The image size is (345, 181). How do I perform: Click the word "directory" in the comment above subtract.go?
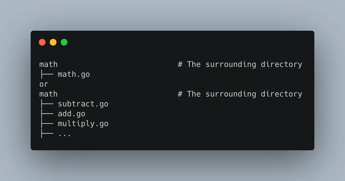tap(281, 94)
